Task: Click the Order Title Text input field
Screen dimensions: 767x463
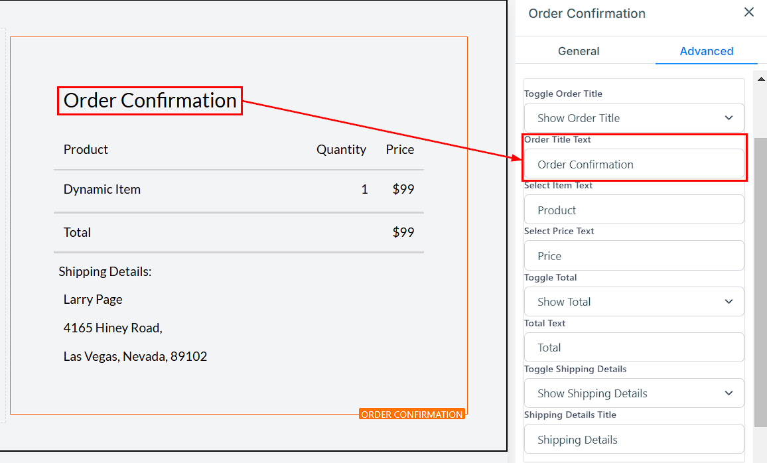Action: [634, 165]
